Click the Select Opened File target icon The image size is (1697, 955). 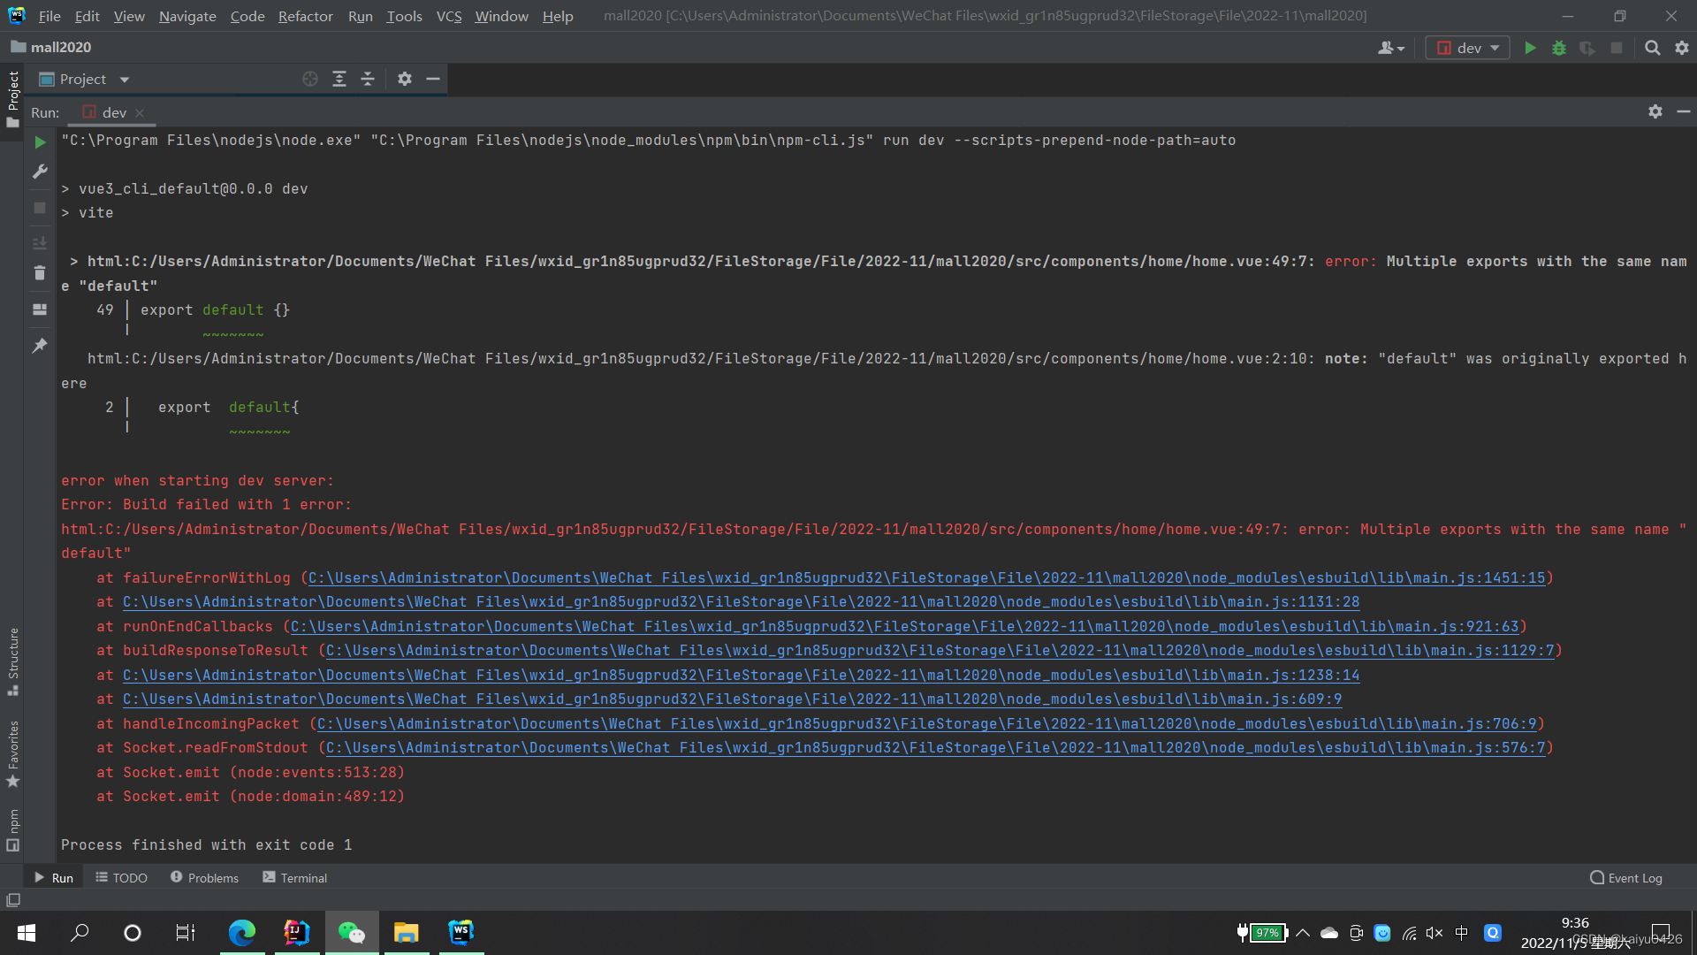310,79
